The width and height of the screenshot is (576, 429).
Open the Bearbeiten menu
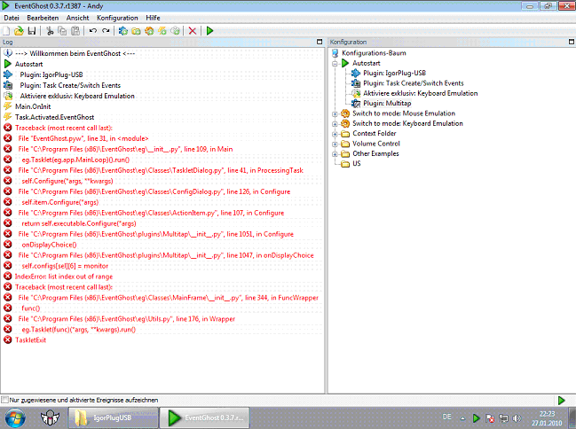click(43, 18)
